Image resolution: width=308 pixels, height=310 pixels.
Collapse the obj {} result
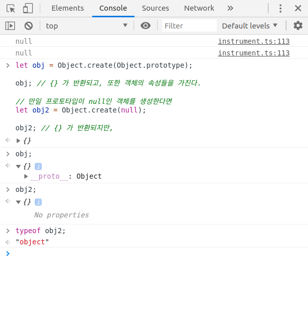pos(18,166)
